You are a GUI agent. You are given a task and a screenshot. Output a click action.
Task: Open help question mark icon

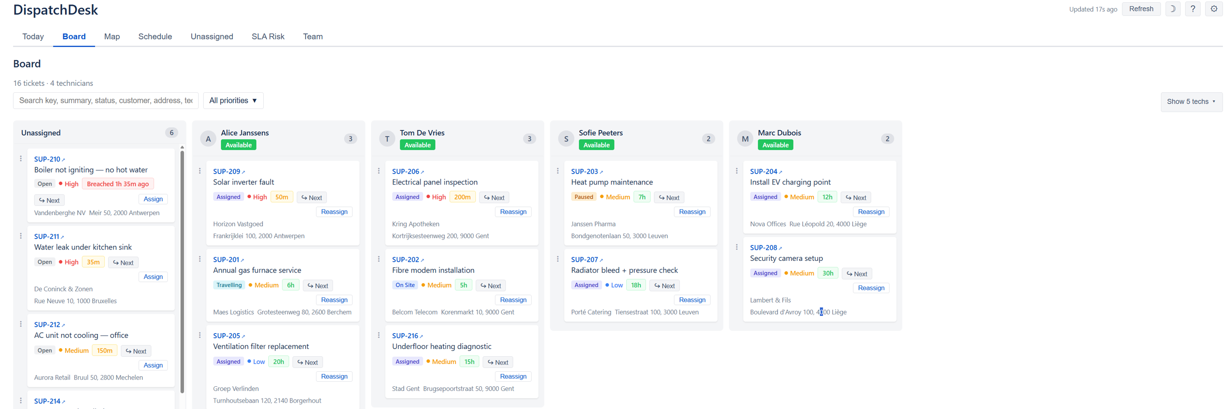1193,9
